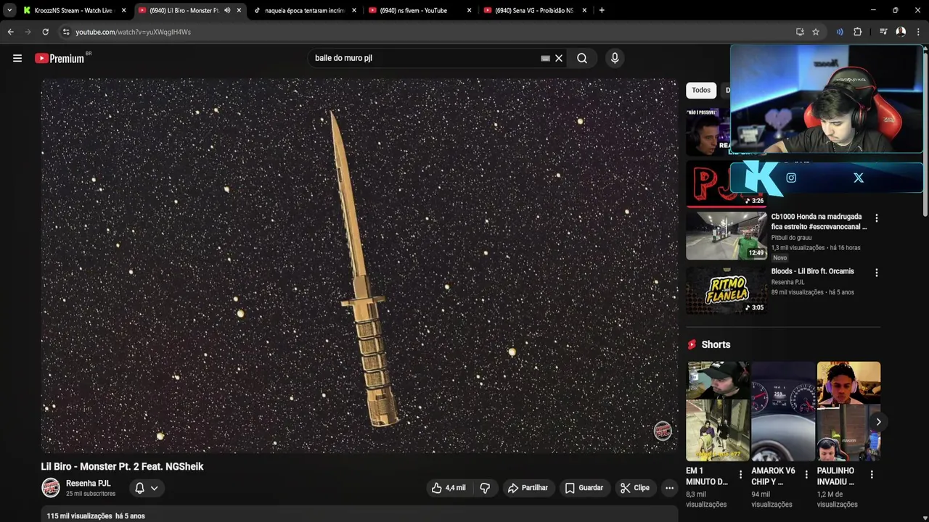Image resolution: width=929 pixels, height=522 pixels.
Task: Close the KroozzNS Stream tab
Action: 123,10
